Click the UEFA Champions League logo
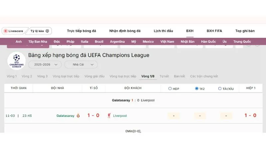The height and width of the screenshot is (149, 266). [x=17, y=61]
